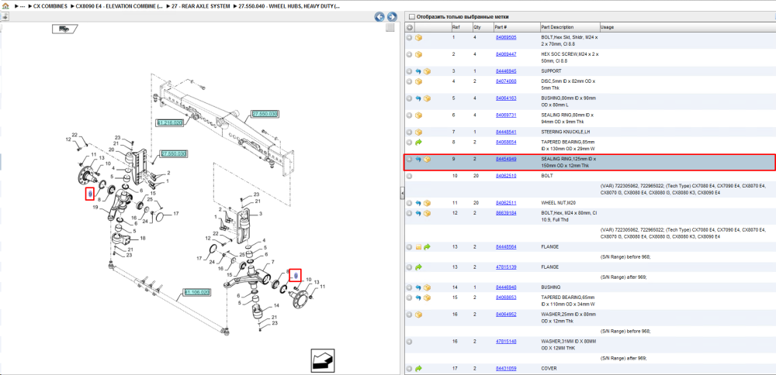The width and height of the screenshot is (776, 375).
Task: Go back to the previous diagram
Action: pos(379,17)
